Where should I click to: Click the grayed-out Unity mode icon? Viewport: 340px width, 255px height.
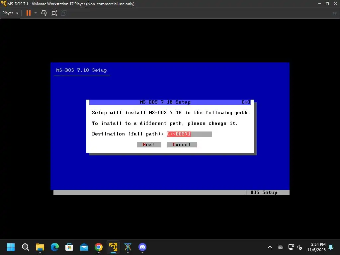pos(64,13)
